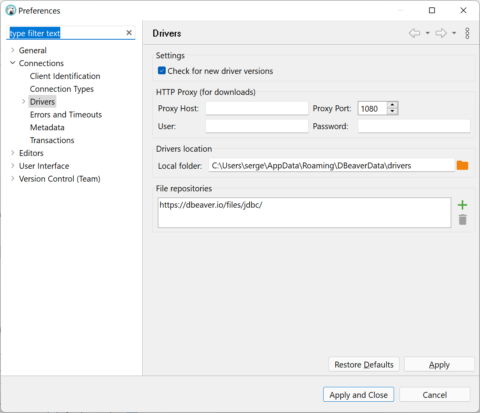This screenshot has height=413, width=480.
Task: Click the DBeaver logo in the title bar
Action: (11, 10)
